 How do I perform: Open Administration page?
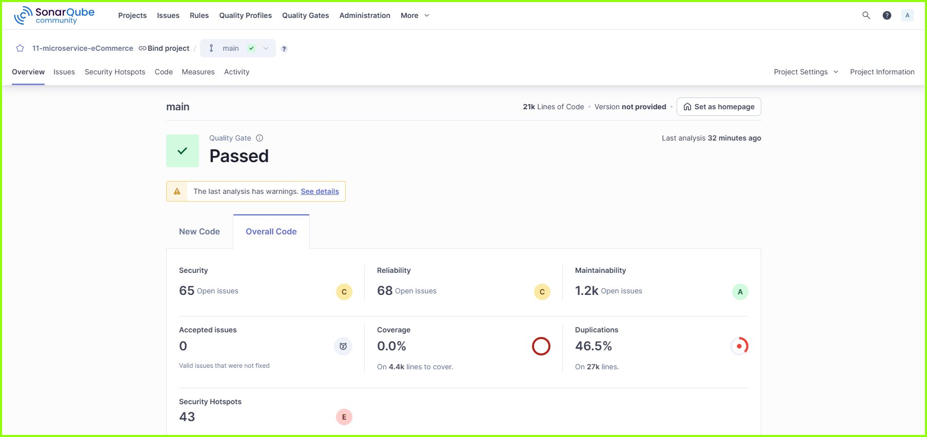coord(365,15)
